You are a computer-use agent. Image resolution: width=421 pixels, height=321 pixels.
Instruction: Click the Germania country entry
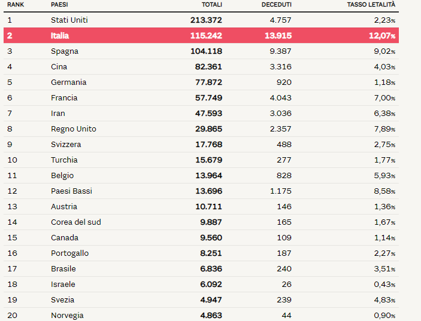[x=69, y=82]
